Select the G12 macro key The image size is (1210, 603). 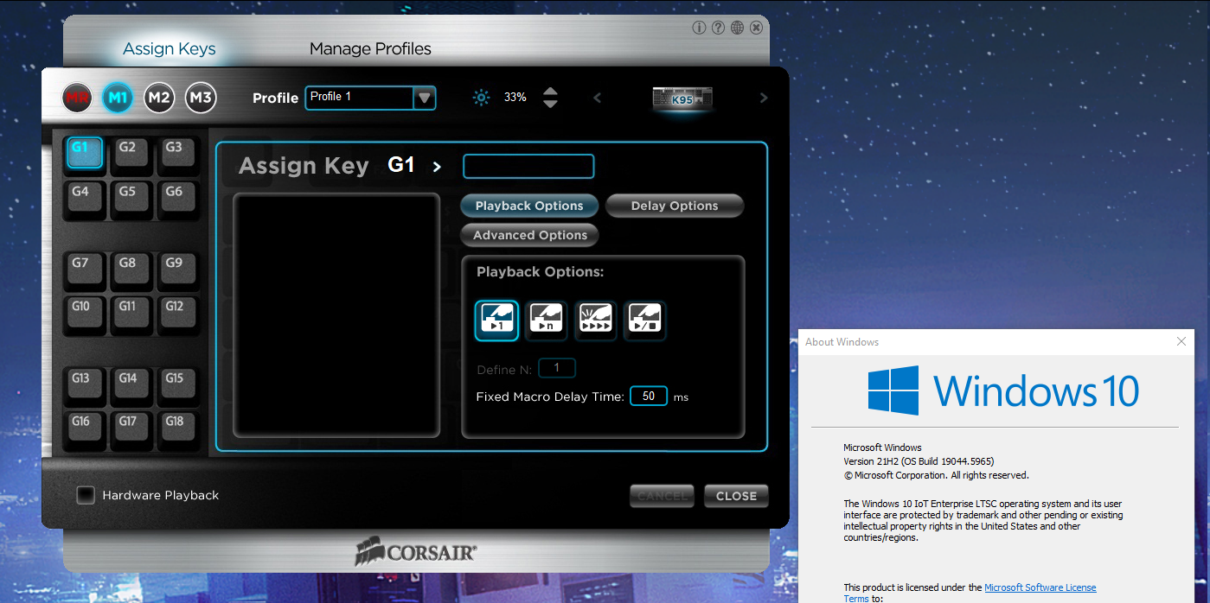pyautogui.click(x=177, y=312)
